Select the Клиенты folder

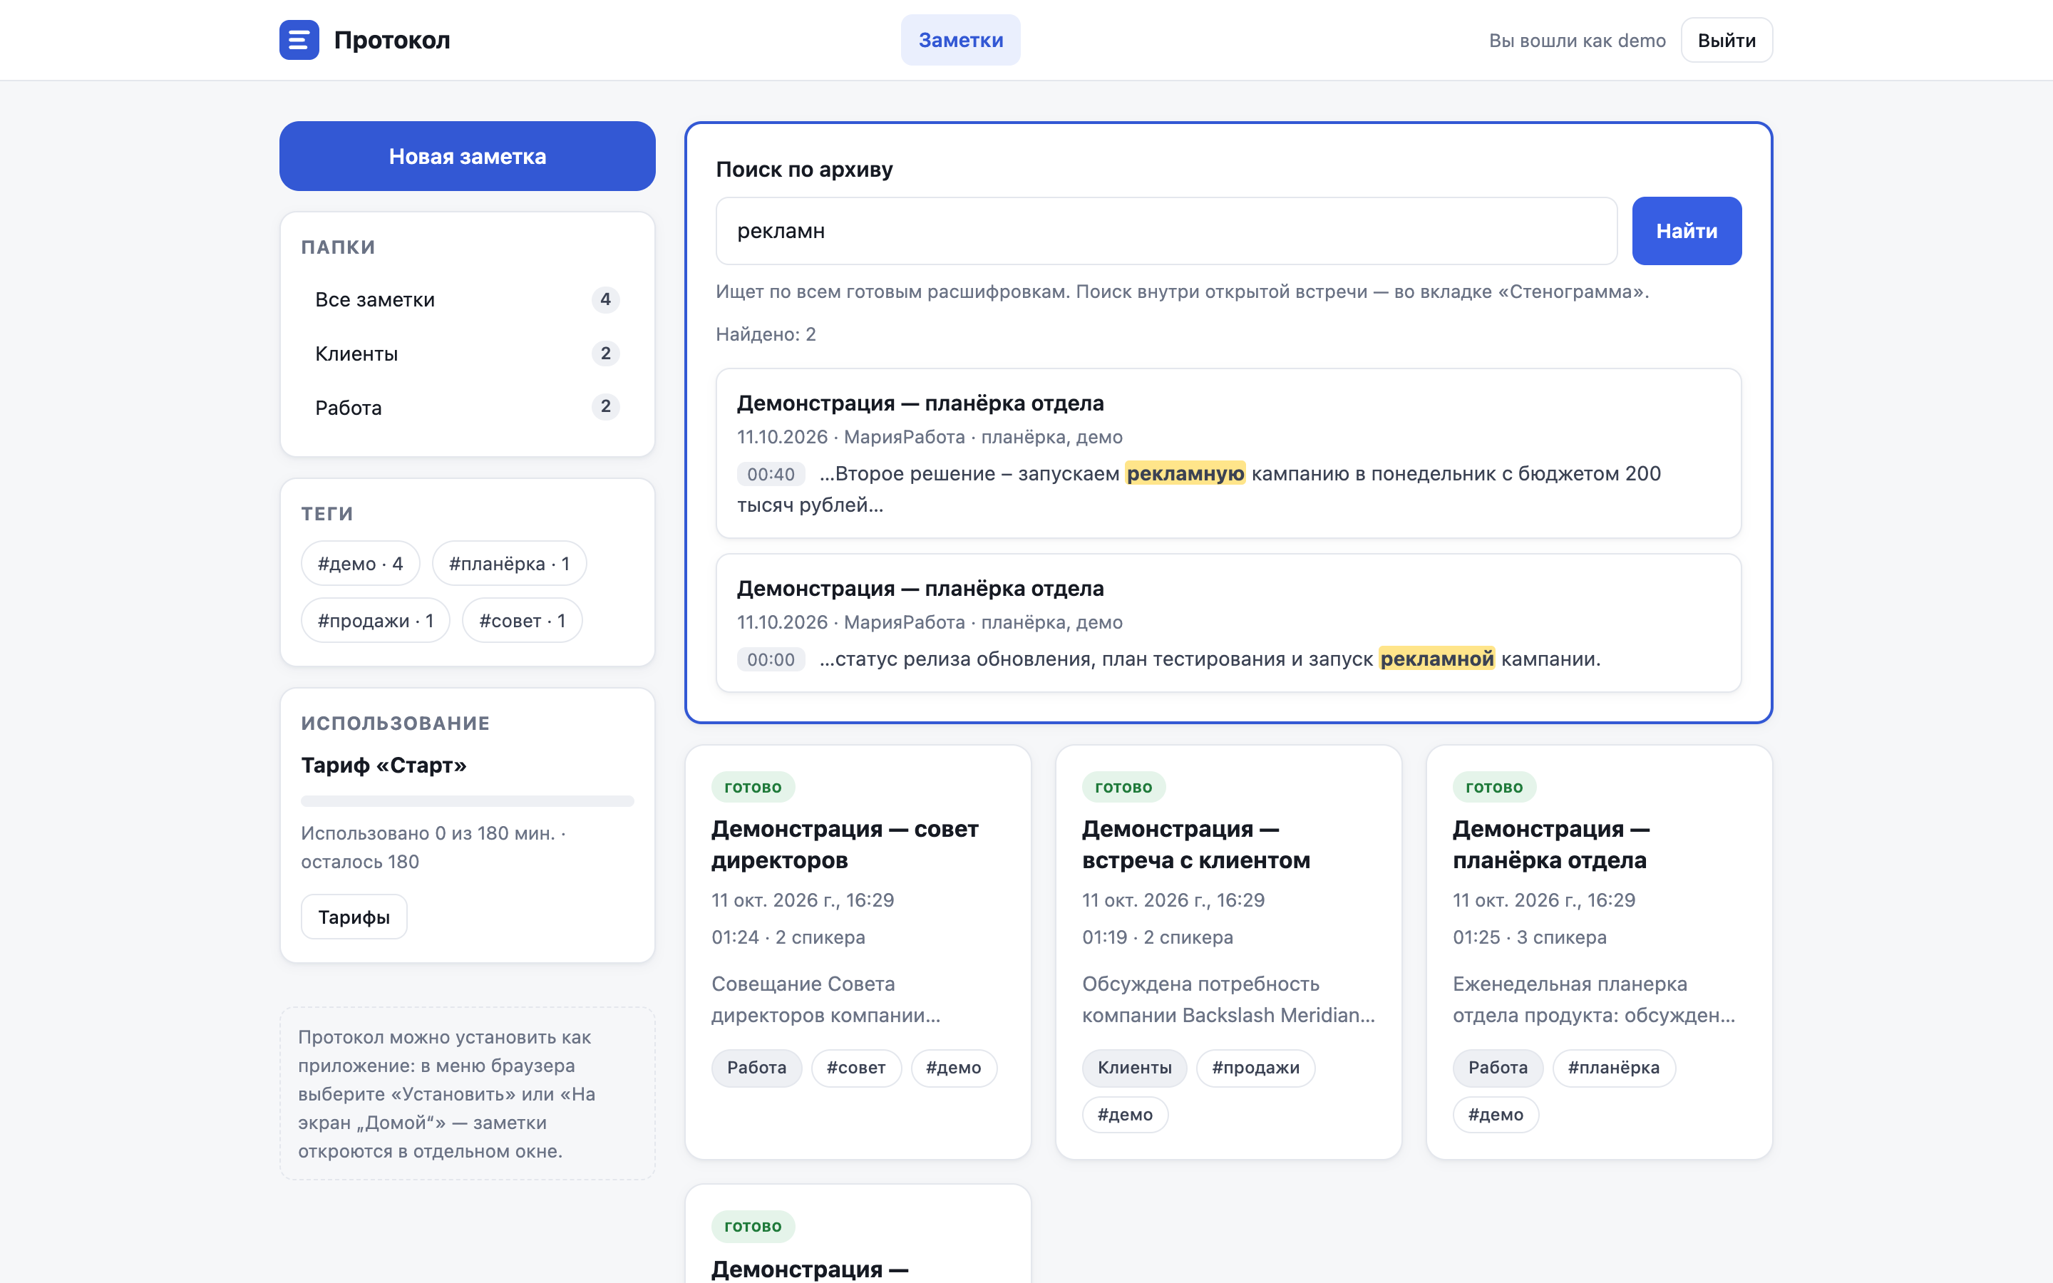coord(468,353)
